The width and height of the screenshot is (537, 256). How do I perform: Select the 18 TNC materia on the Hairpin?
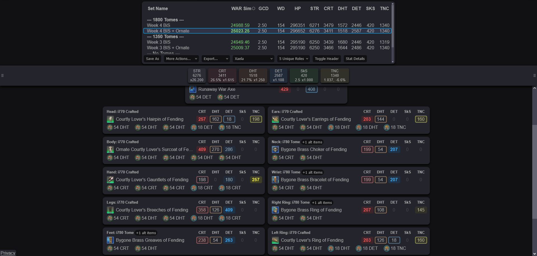click(x=230, y=127)
